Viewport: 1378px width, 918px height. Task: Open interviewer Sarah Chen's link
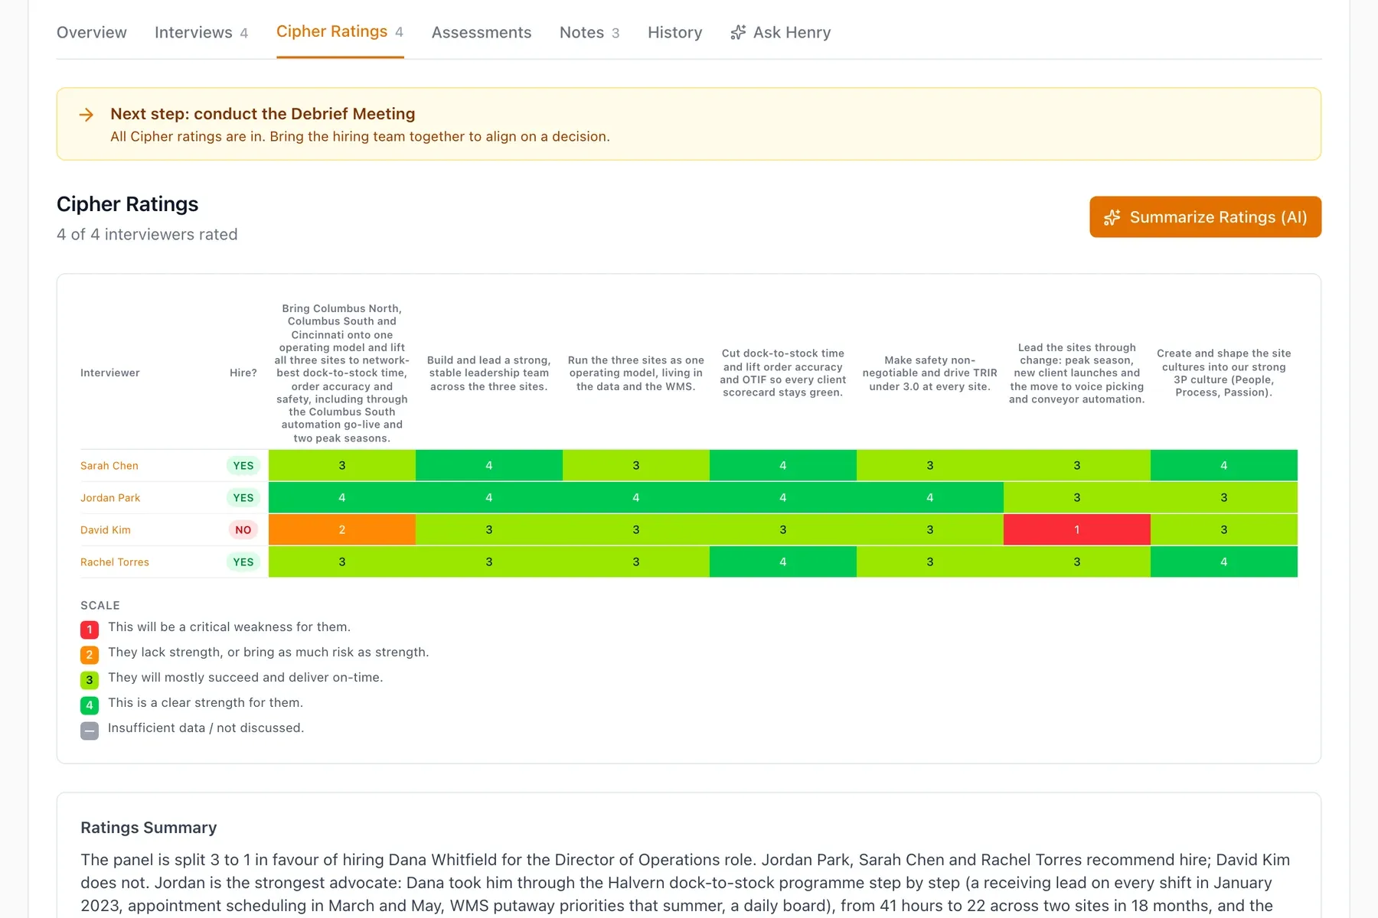pyautogui.click(x=109, y=466)
